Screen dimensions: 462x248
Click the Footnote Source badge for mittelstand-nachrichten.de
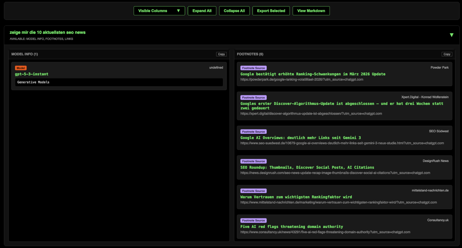253,191
